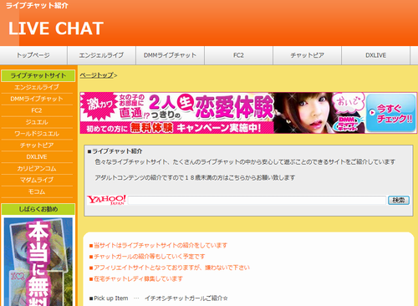Viewport: 418px width, 306px height.
Task: Open the トップページ navigation tab
Action: pos(33,55)
